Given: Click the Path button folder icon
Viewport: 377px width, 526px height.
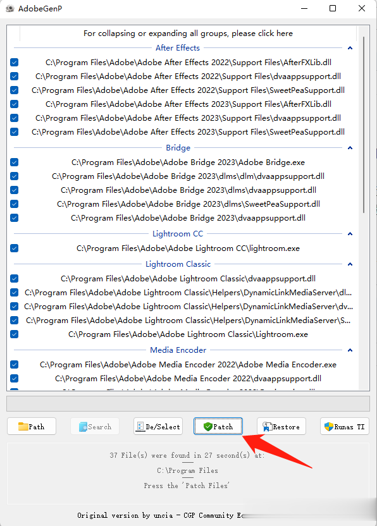Looking at the screenshot, I should [x=23, y=426].
